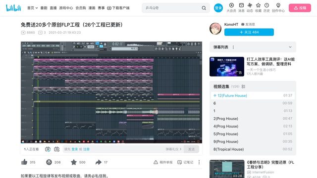Give coins with the coin icon
This screenshot has width=317, height=178.
(49, 162)
